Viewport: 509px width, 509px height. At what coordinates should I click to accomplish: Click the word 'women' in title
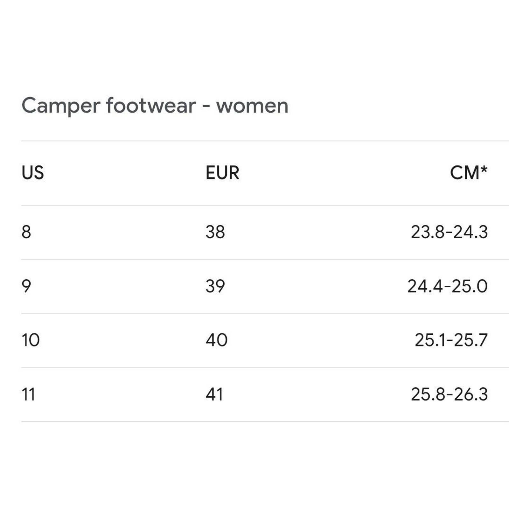(x=252, y=106)
